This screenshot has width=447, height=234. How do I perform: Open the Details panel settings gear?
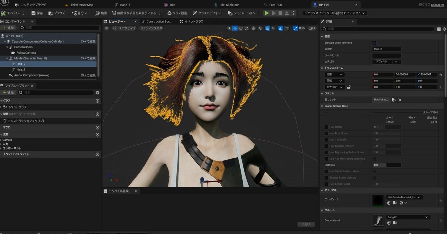point(445,29)
